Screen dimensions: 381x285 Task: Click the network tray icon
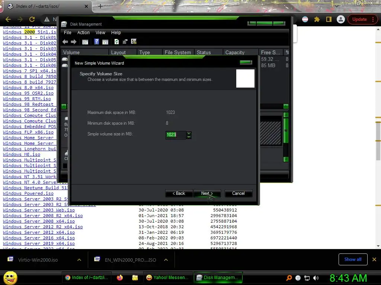(307, 278)
